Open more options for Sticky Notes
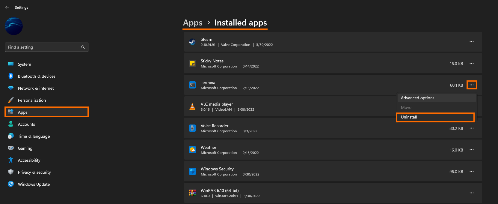 pos(472,63)
